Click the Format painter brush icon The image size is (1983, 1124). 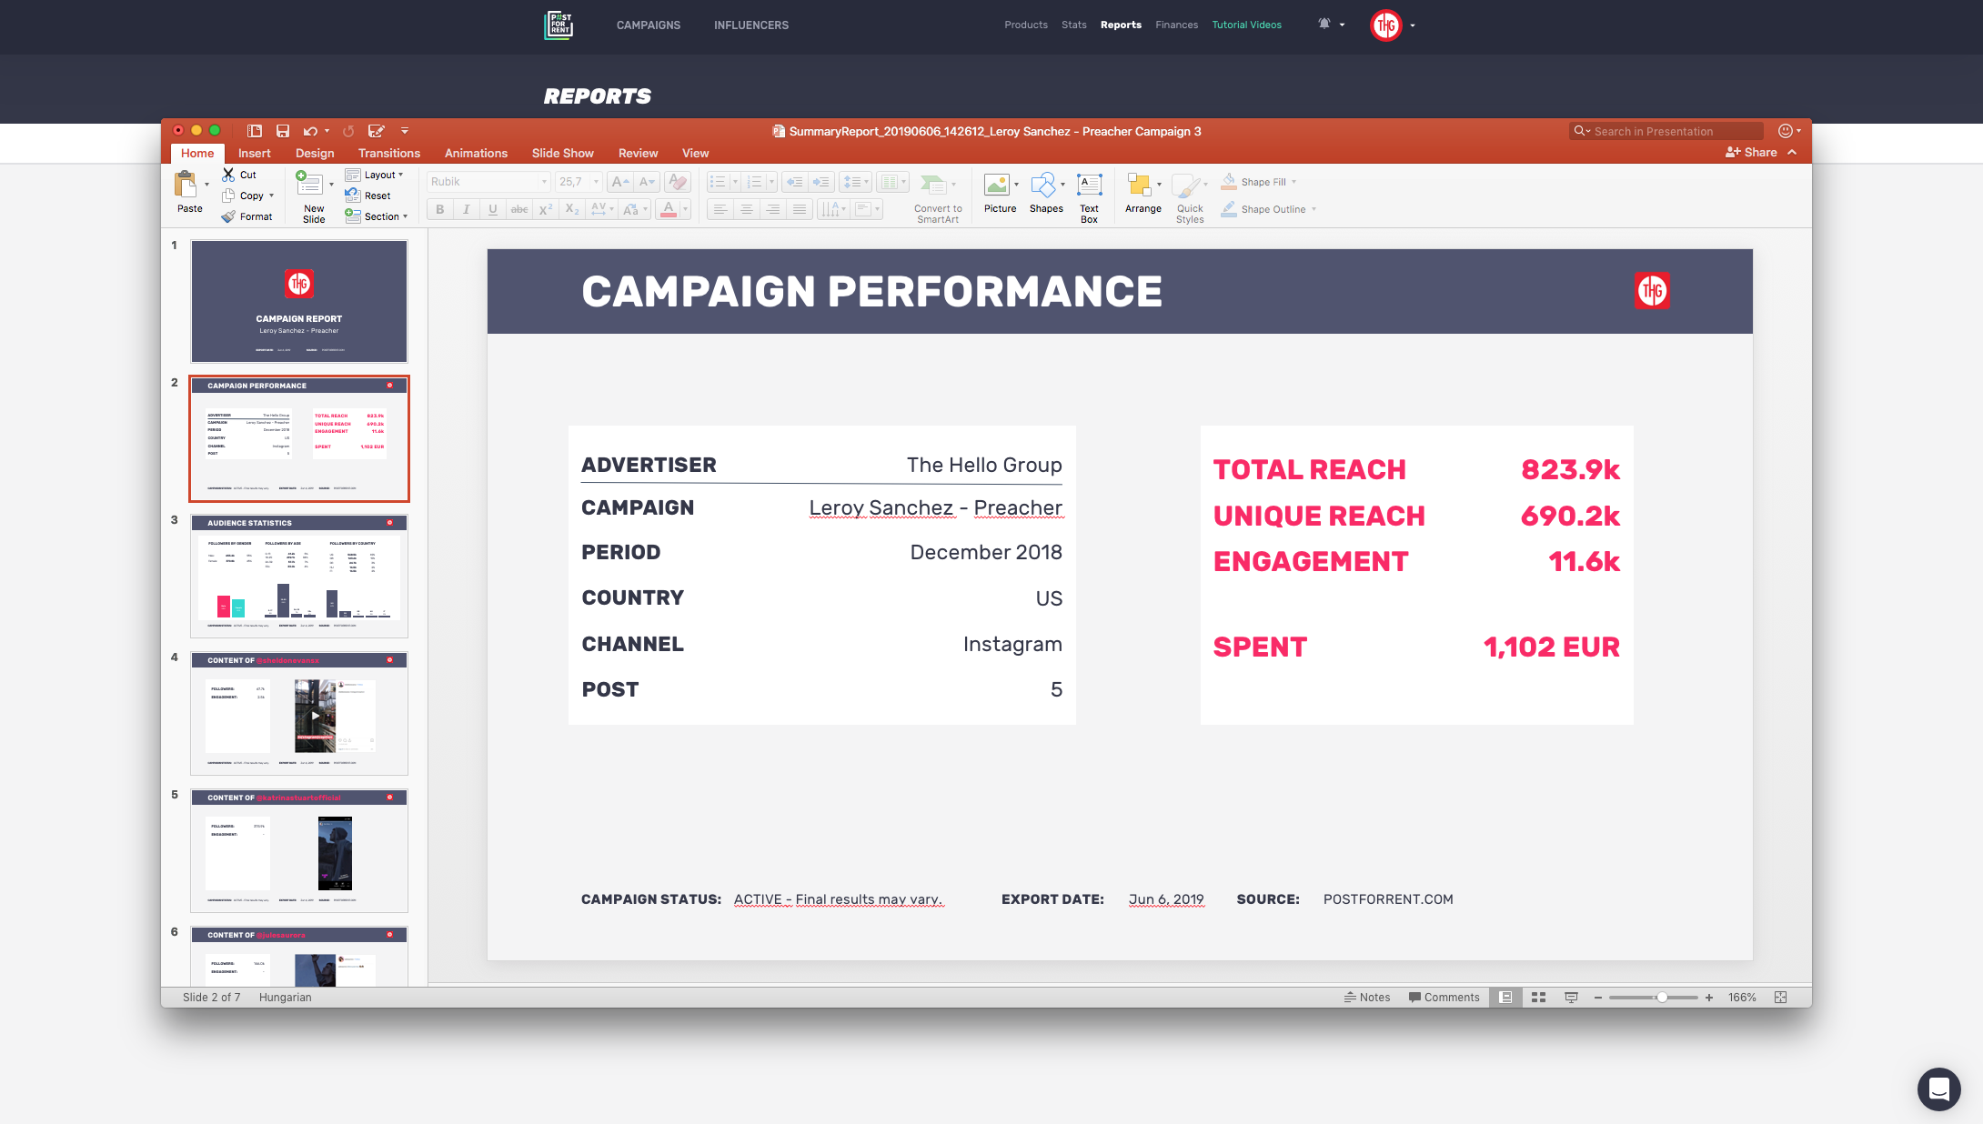point(228,216)
